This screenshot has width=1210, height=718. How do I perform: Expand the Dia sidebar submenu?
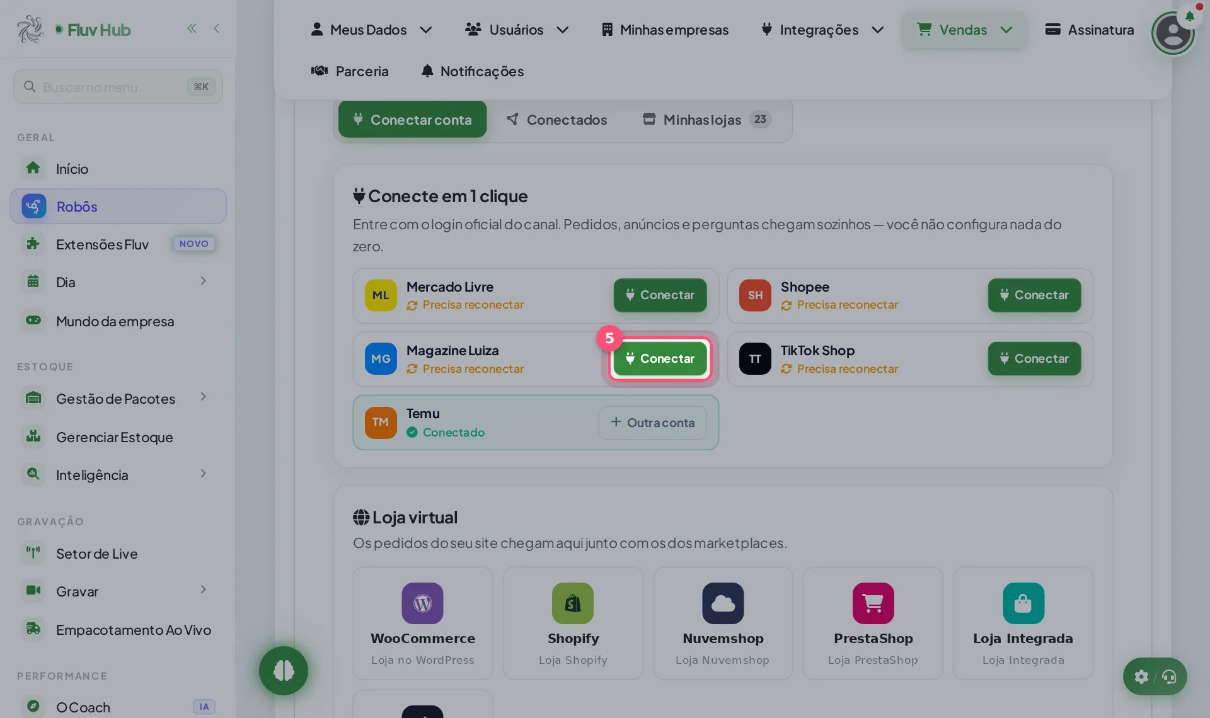click(x=203, y=281)
